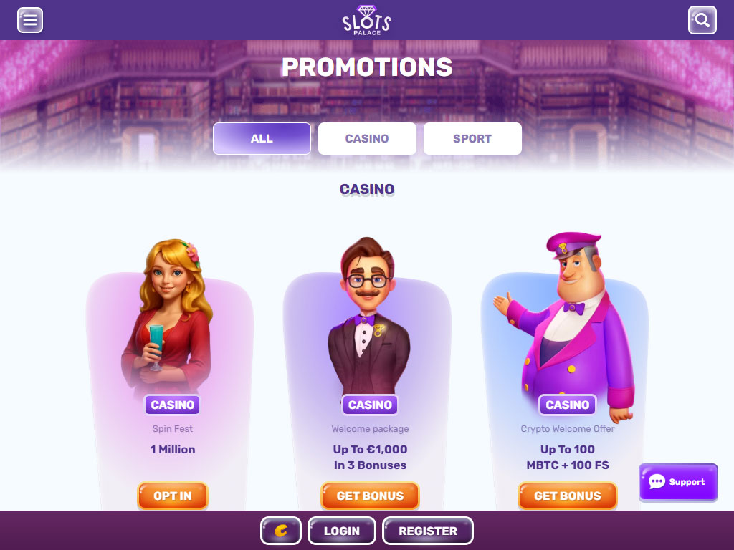The image size is (734, 550).
Task: Switch to the SPORT promotions tab
Action: 472,138
